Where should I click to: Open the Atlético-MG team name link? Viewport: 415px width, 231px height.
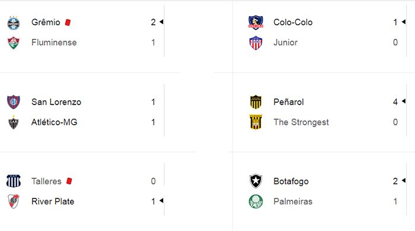tap(55, 122)
